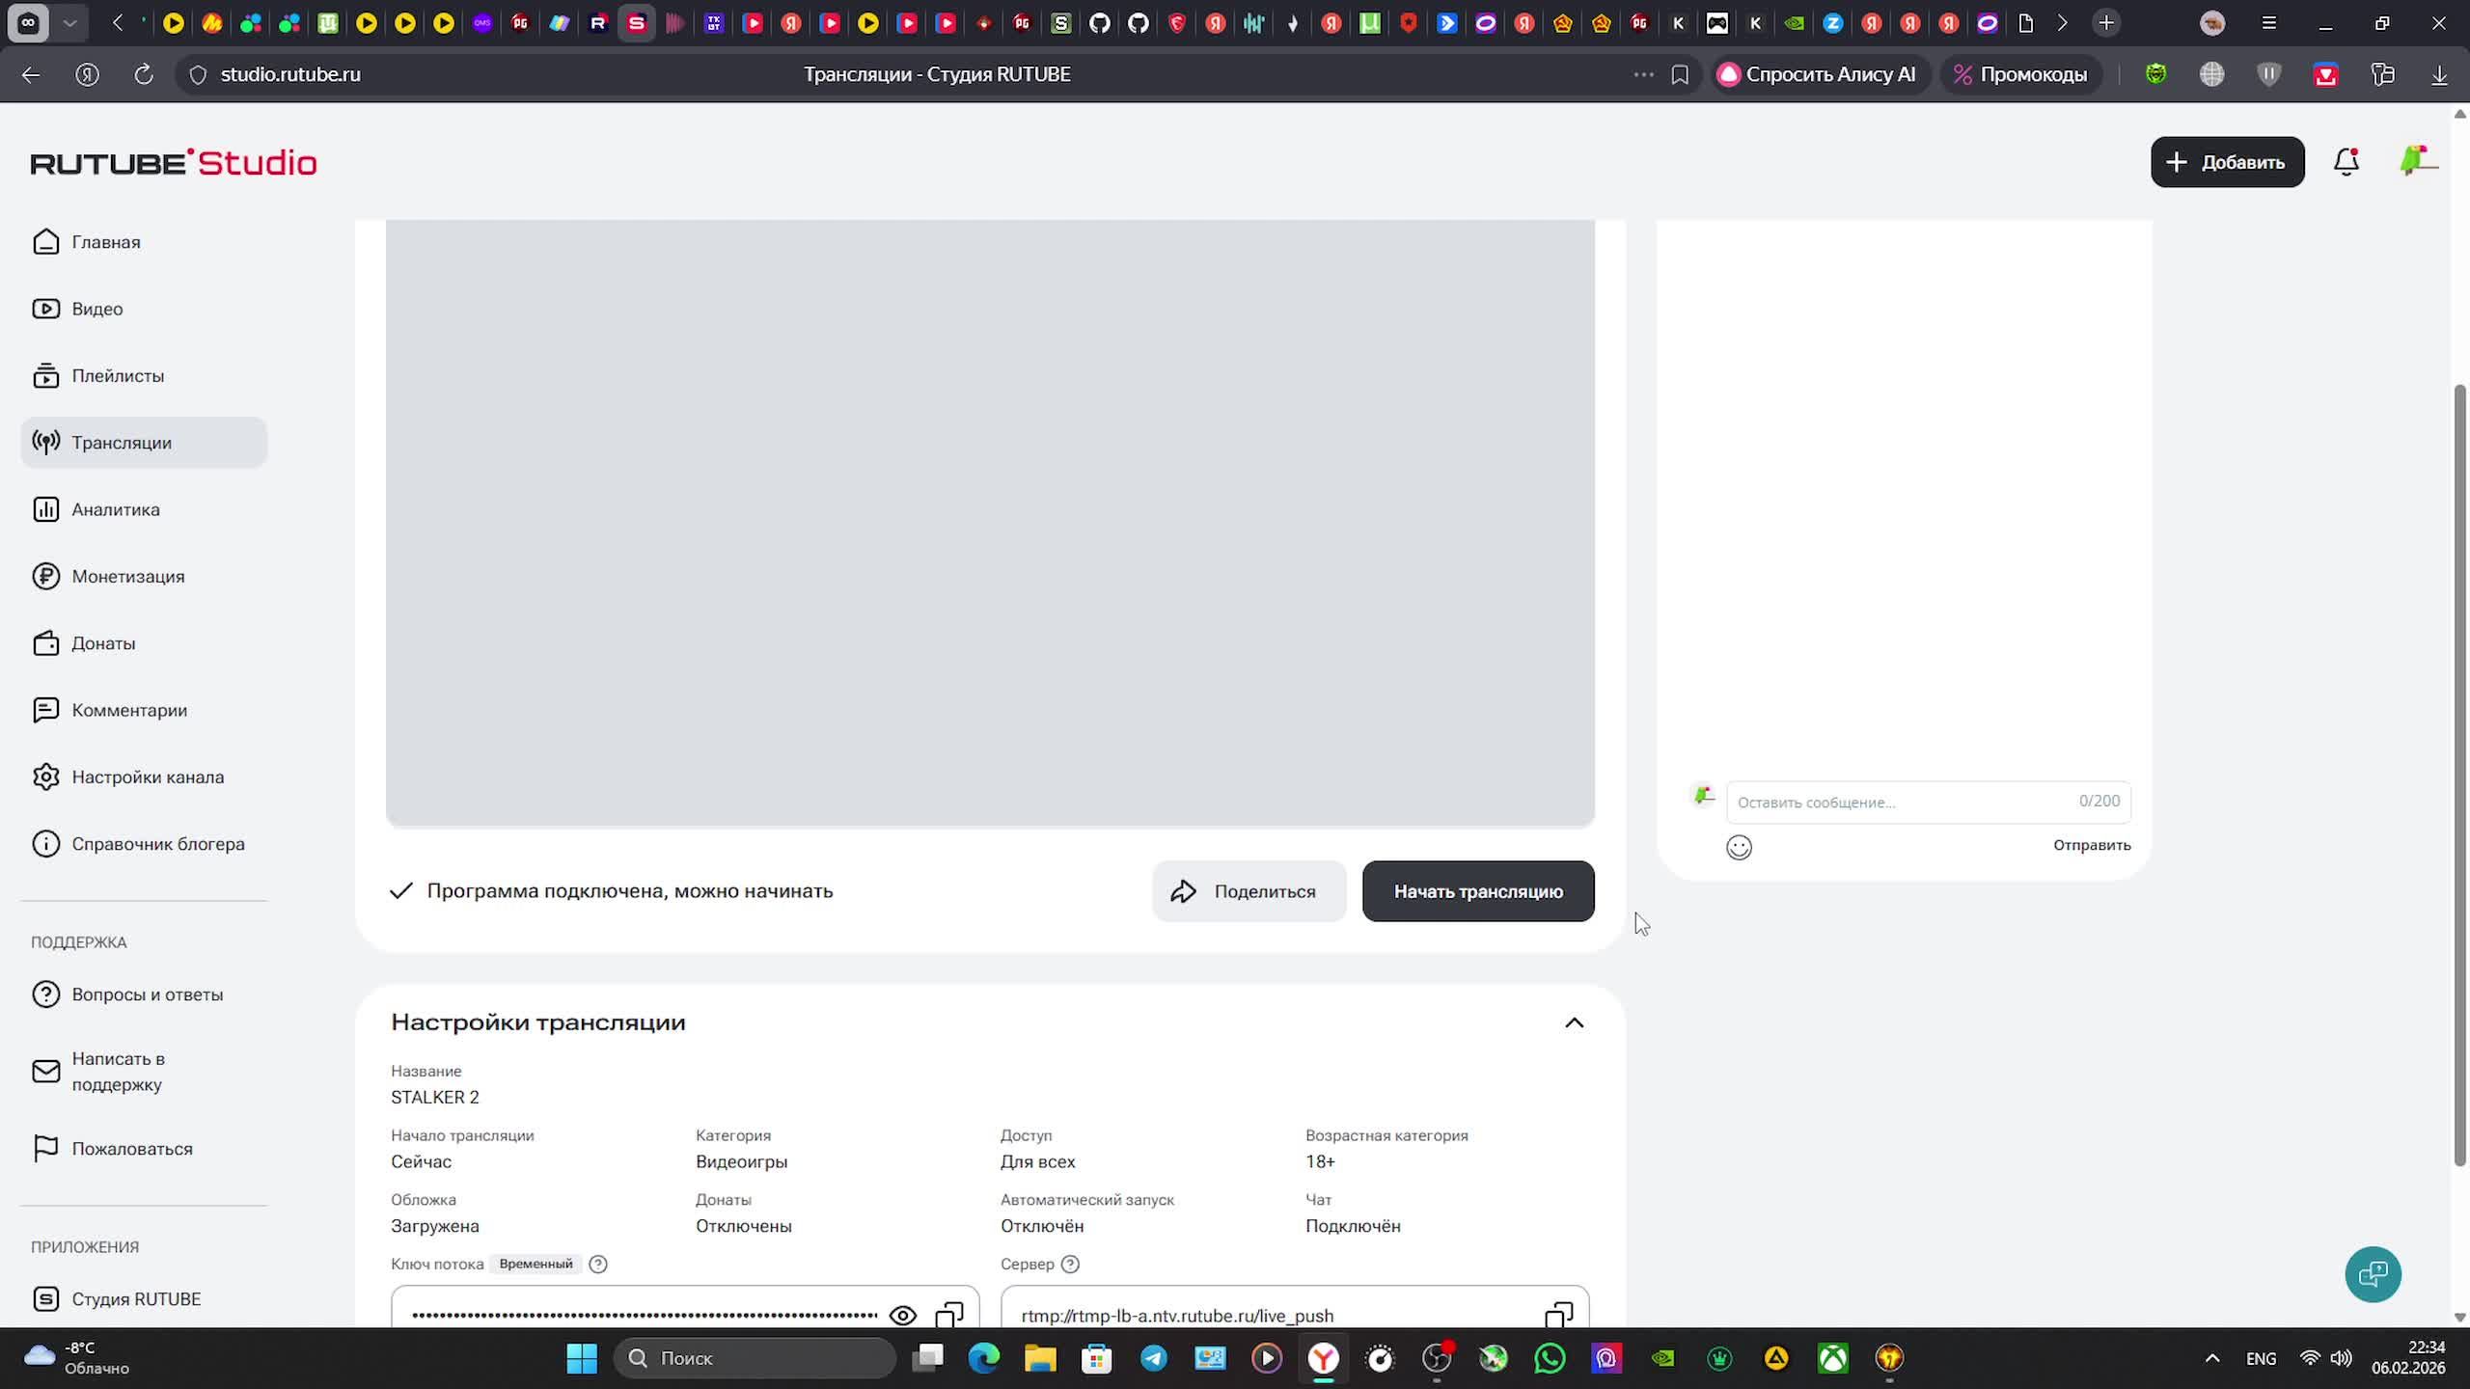Image resolution: width=2470 pixels, height=1389 pixels.
Task: Show hidden system tray icons
Action: point(2212,1358)
